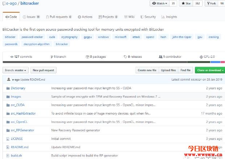The image size is (225, 159).
Task: Open the build.sh file
Action: point(16,155)
